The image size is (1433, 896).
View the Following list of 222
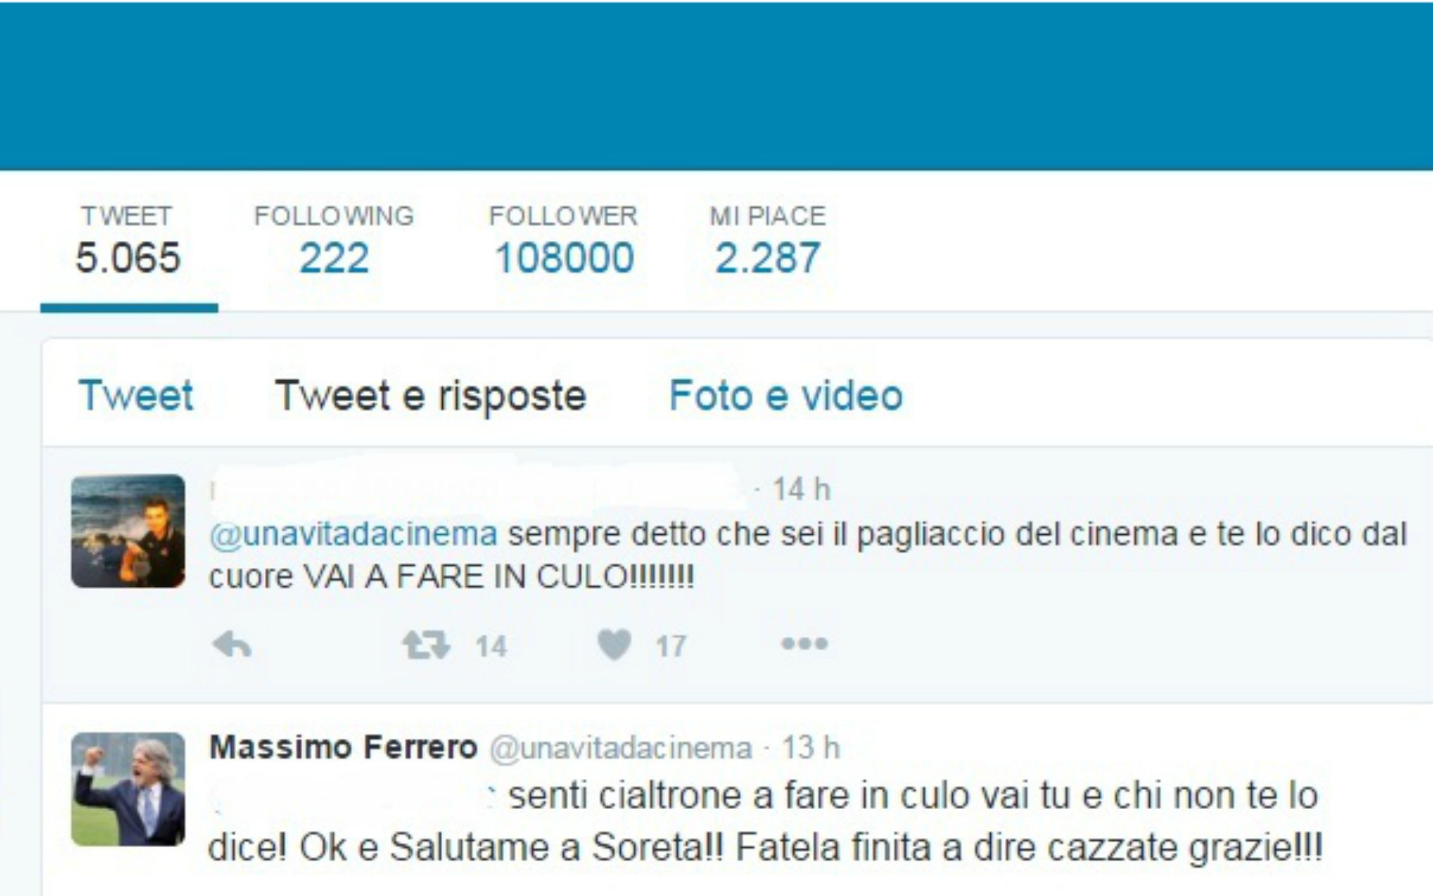(334, 241)
